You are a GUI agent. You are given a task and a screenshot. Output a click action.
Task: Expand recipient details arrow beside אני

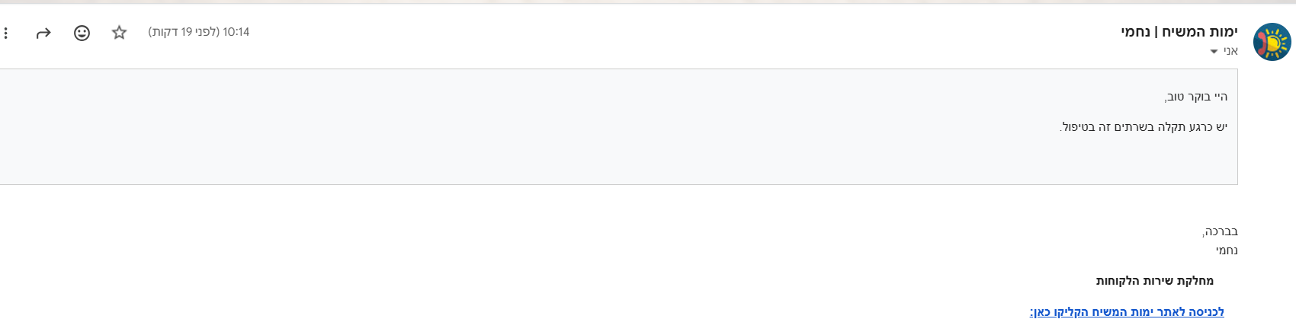(1214, 52)
